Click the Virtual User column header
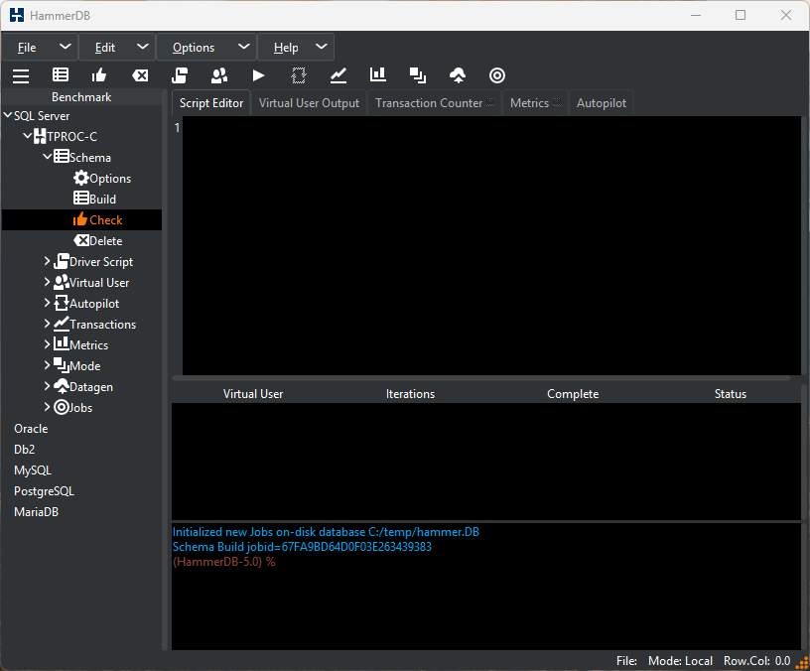810x671 pixels. tap(253, 394)
